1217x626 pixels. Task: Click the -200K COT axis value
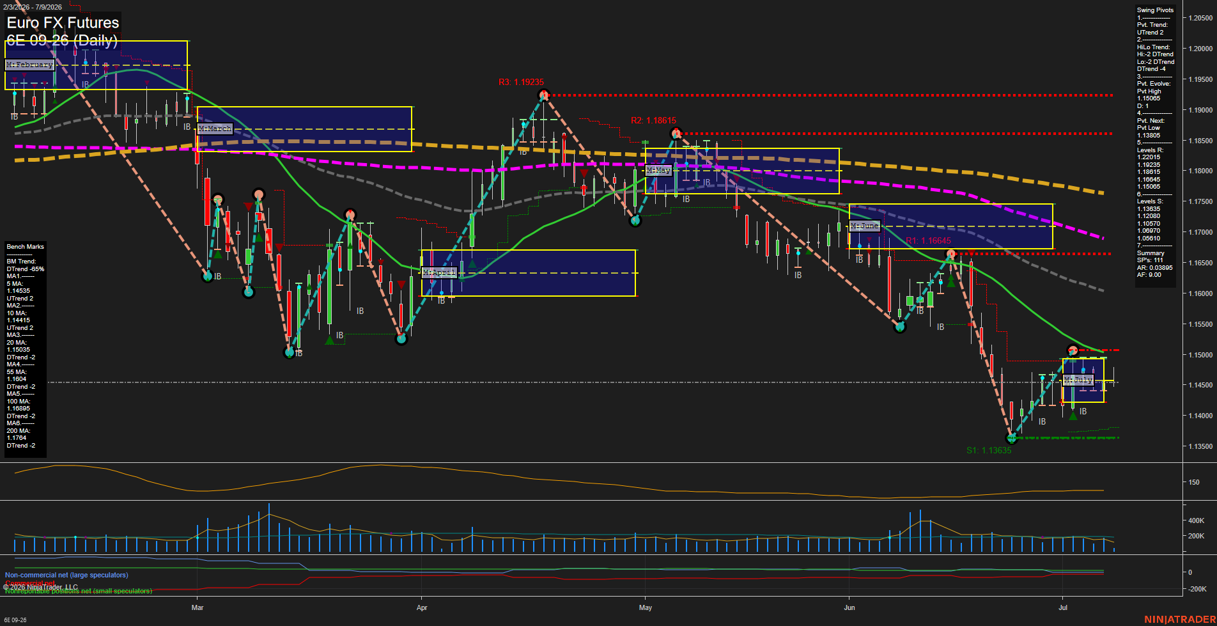point(1197,589)
